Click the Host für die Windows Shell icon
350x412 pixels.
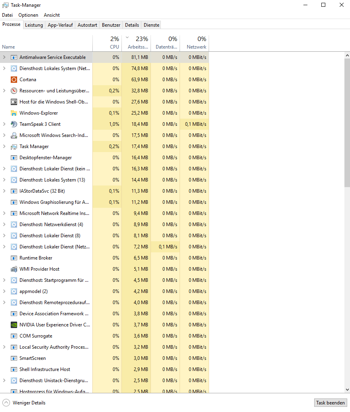click(x=14, y=102)
